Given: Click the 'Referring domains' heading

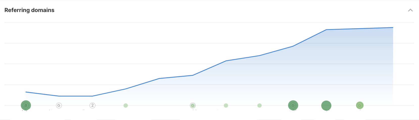Looking at the screenshot, I should (x=29, y=10).
